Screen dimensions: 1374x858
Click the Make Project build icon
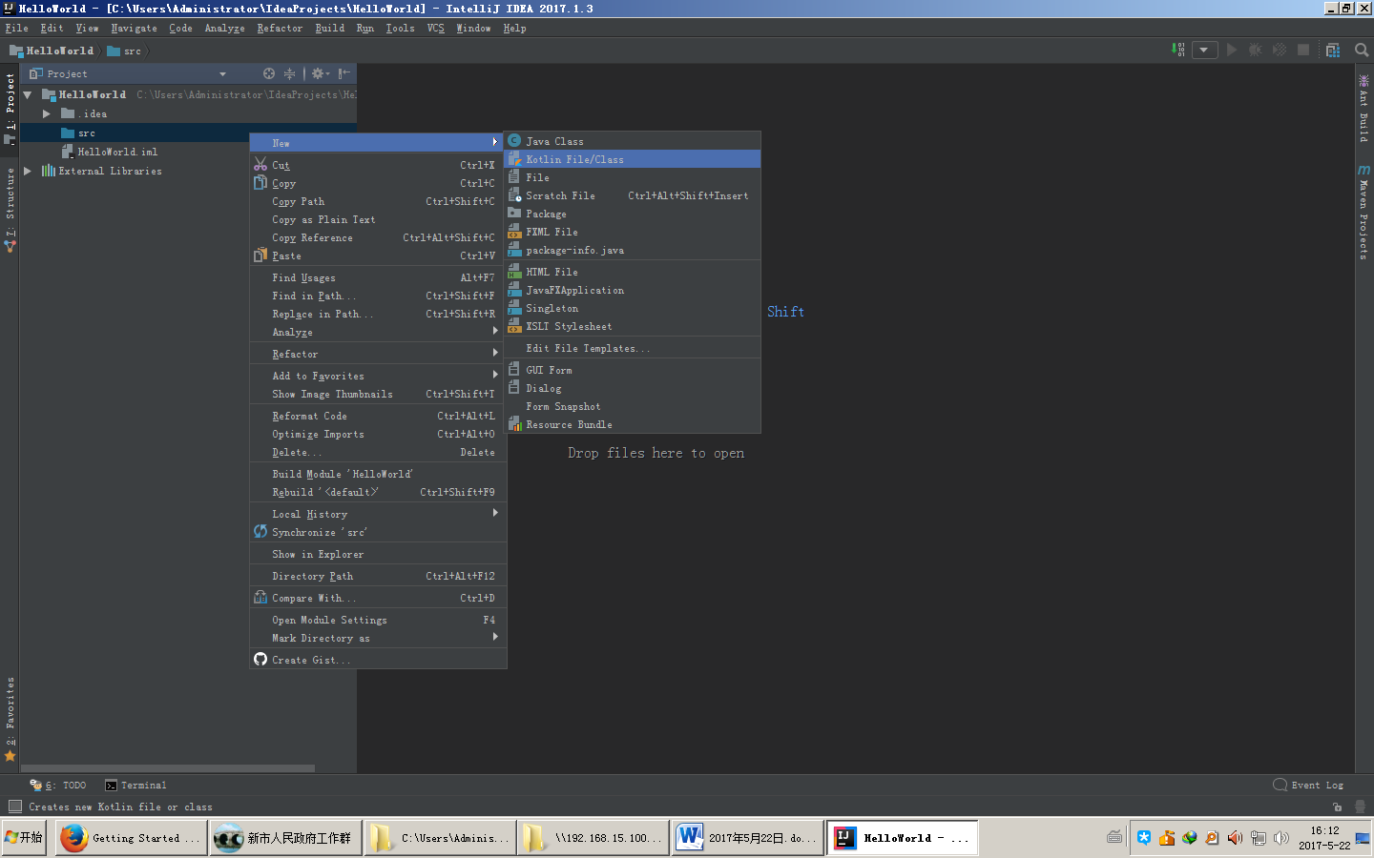1179,50
